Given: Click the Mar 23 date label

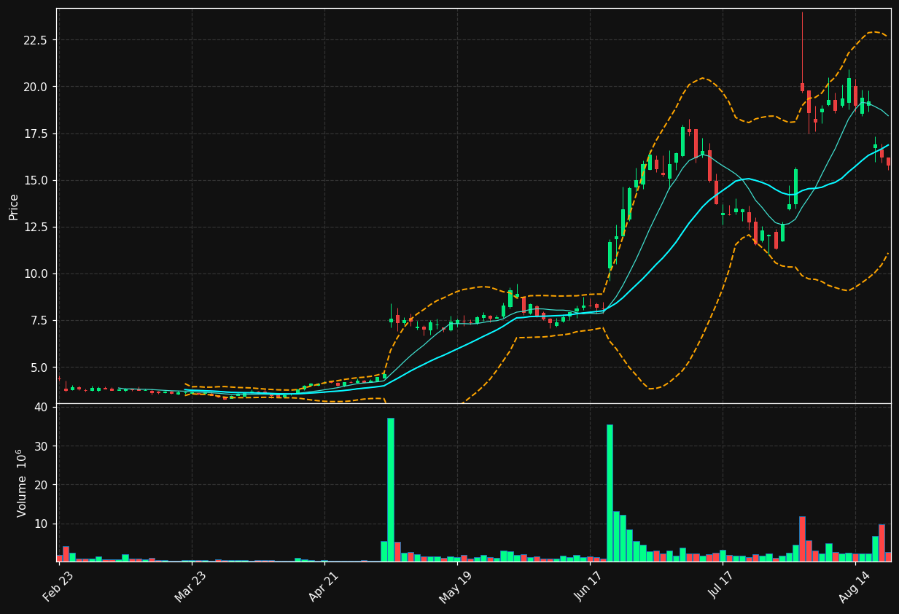Looking at the screenshot, I should tap(190, 586).
